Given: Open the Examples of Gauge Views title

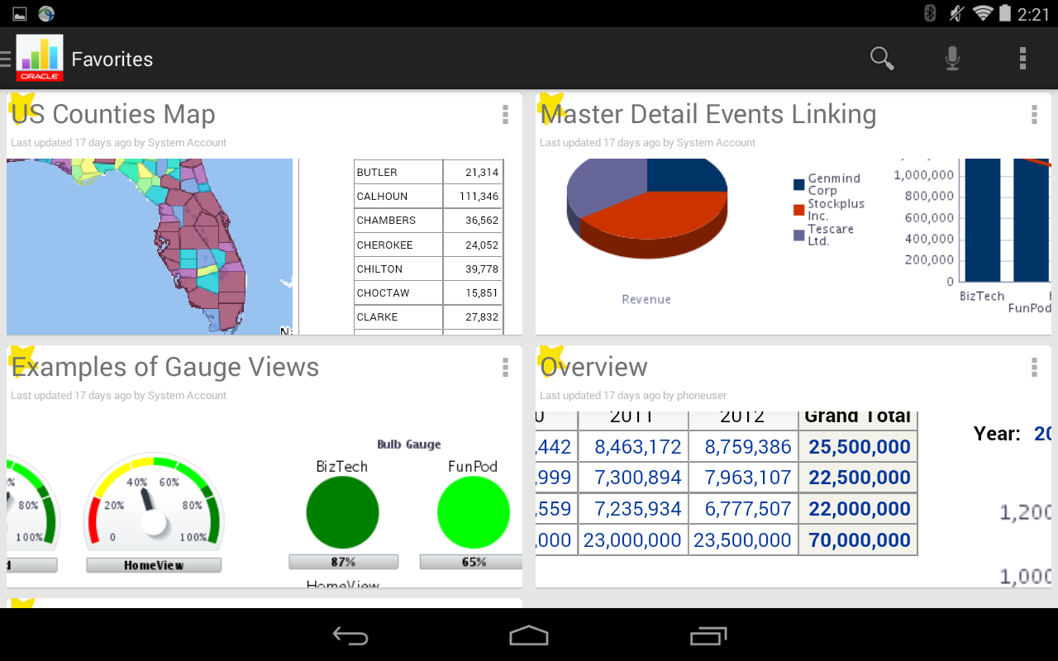Looking at the screenshot, I should coord(165,368).
